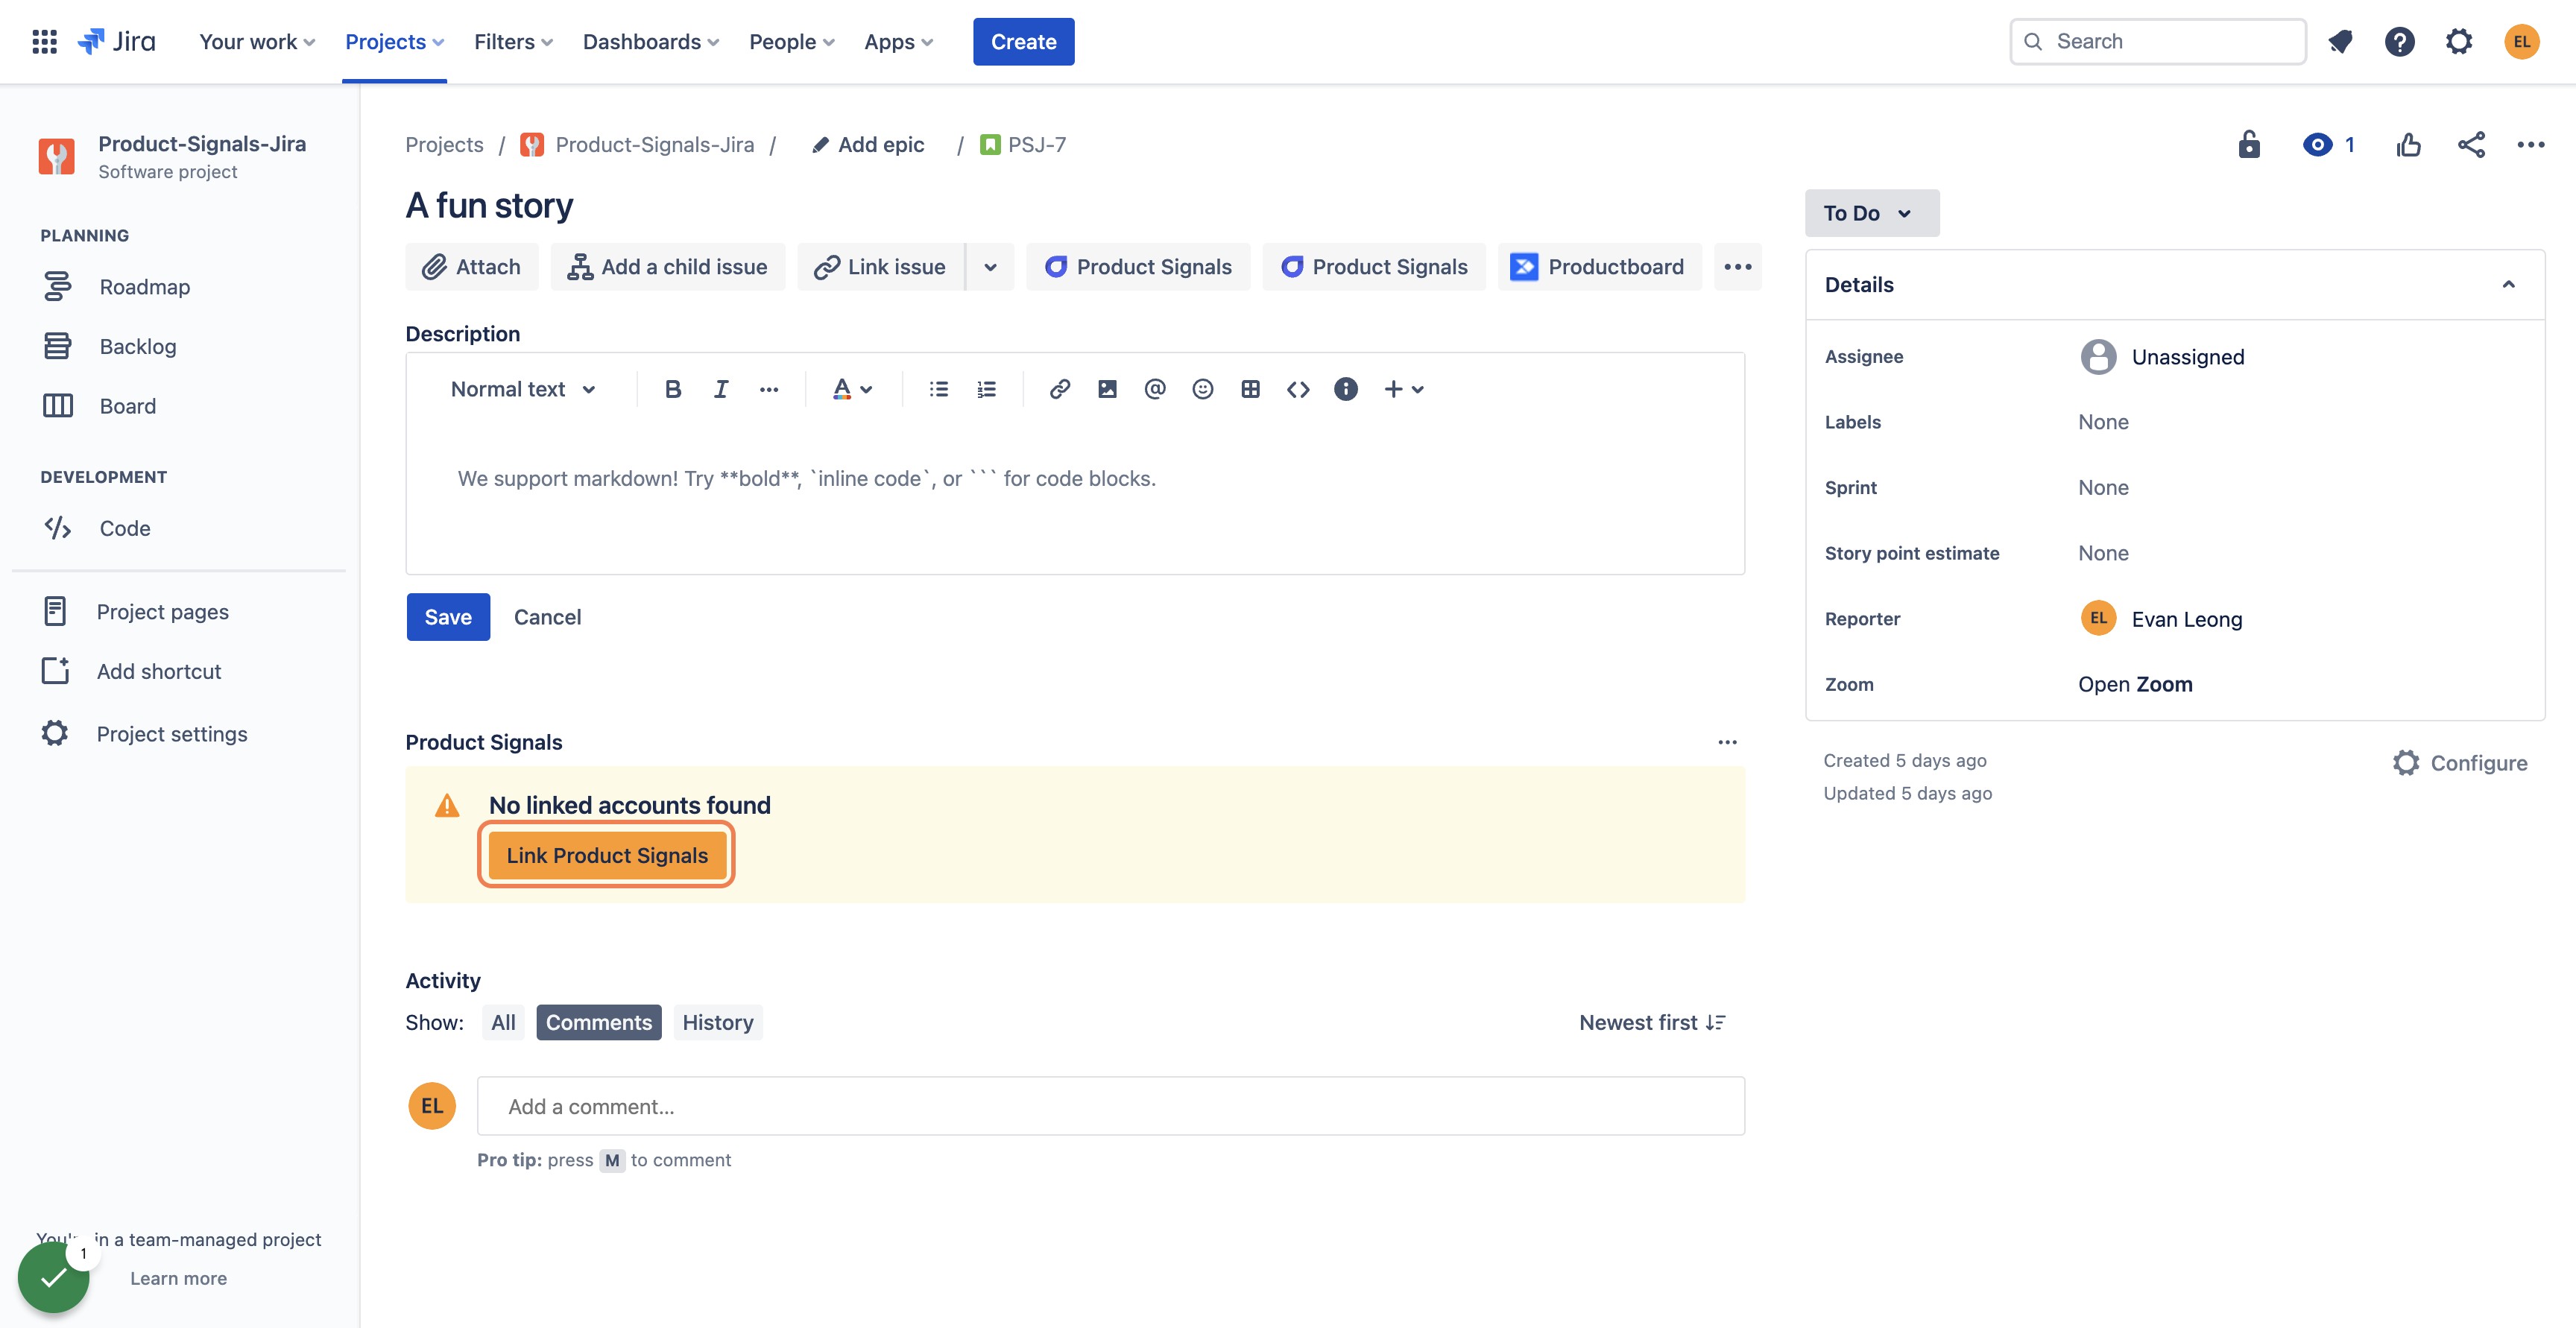
Task: Insert a code snippet
Action: 1298,389
